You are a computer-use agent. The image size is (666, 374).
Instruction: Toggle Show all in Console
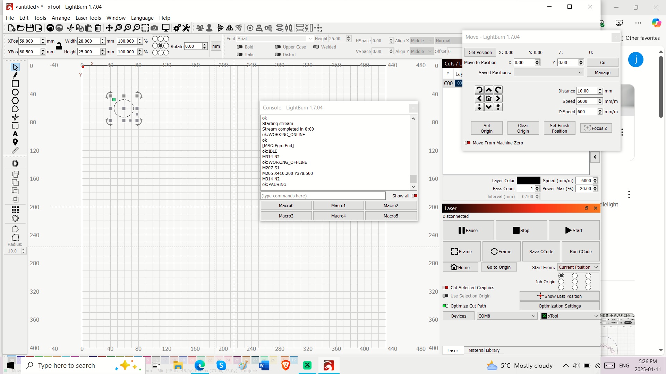(415, 196)
